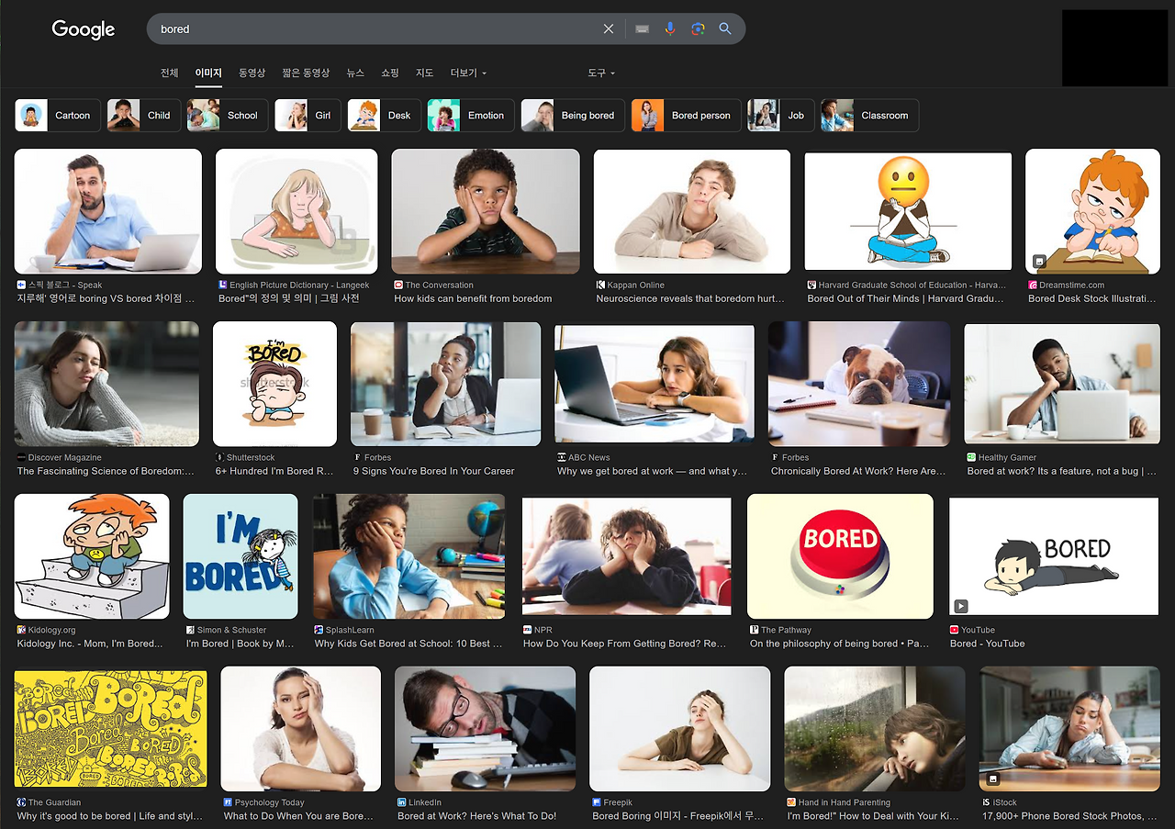Switch to the 지도 tab

tap(425, 73)
